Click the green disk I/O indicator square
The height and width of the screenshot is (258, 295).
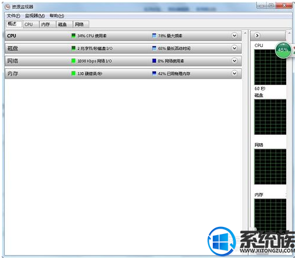click(73, 48)
